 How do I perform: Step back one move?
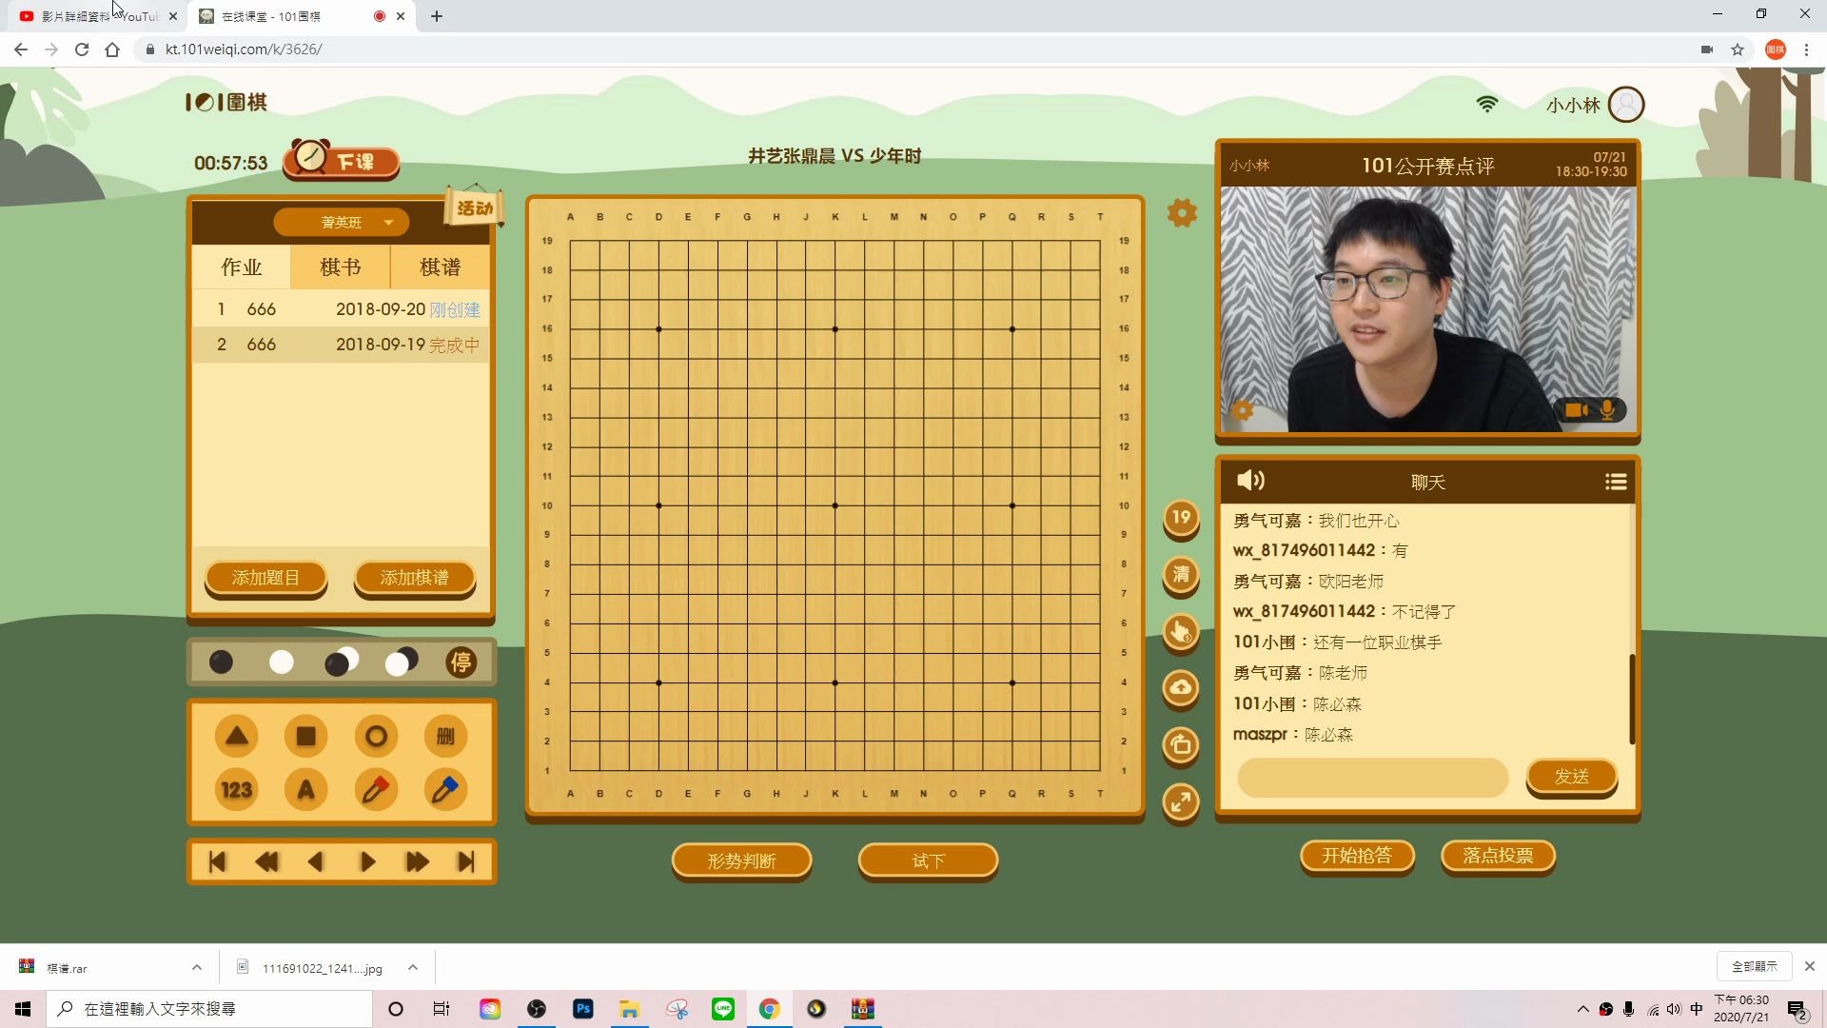pyautogui.click(x=316, y=862)
